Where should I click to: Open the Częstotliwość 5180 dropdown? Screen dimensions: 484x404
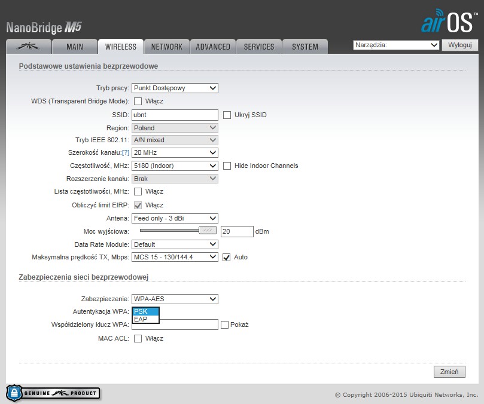click(x=175, y=166)
